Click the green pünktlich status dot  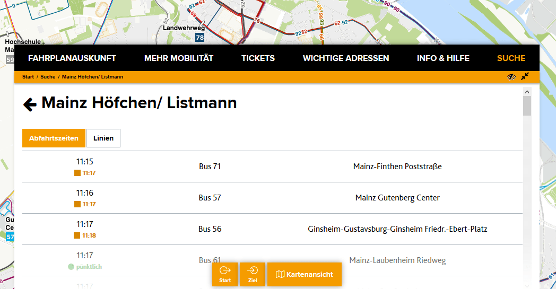point(71,267)
